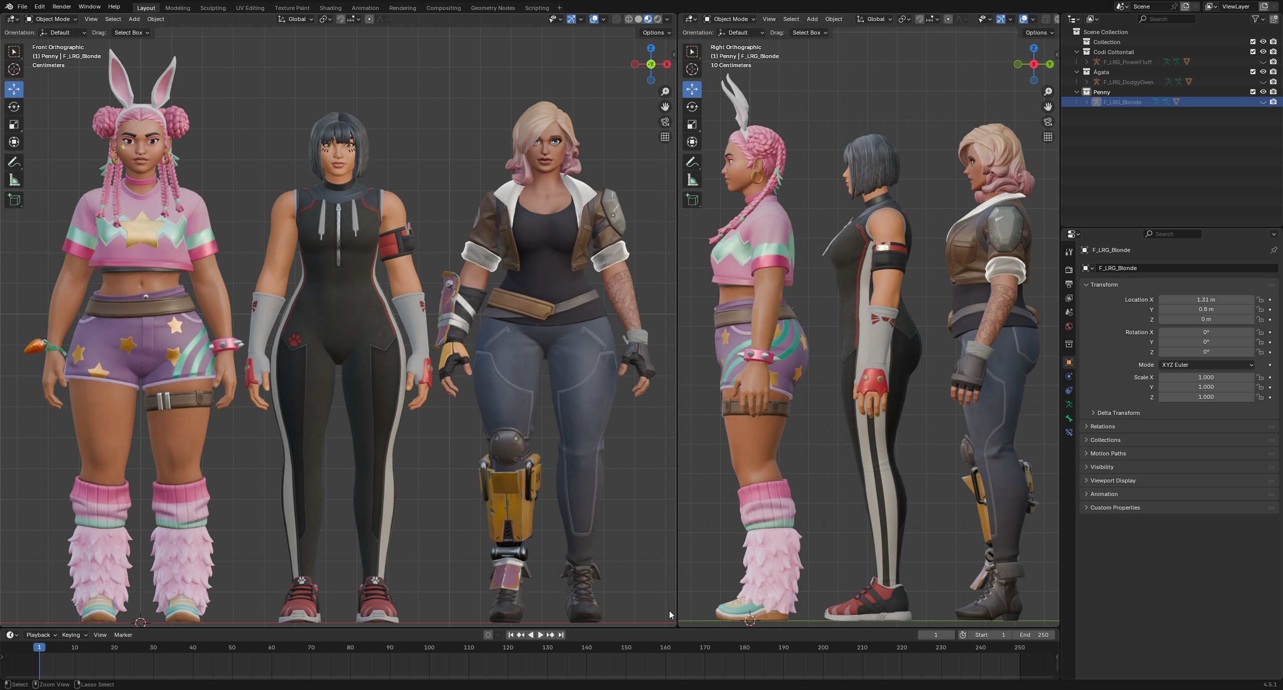Open the Render menu
The height and width of the screenshot is (690, 1283).
(x=62, y=7)
